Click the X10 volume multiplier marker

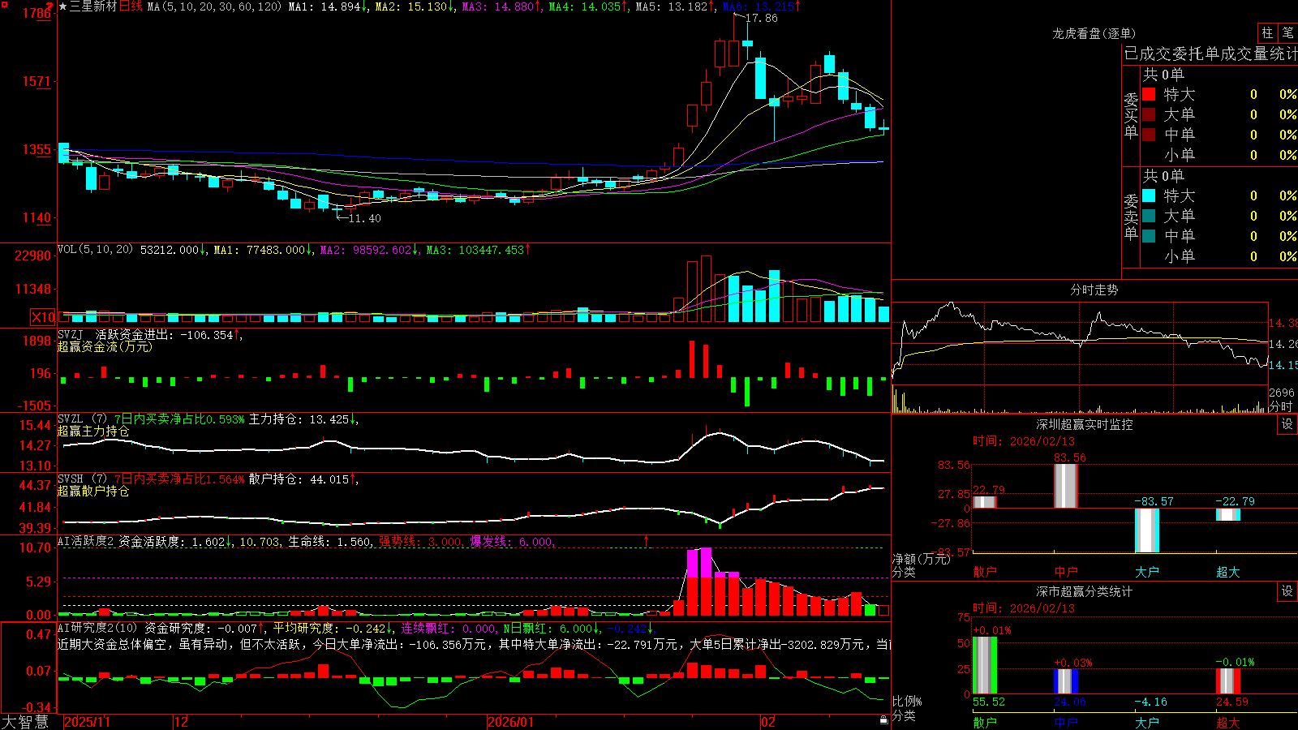[43, 317]
